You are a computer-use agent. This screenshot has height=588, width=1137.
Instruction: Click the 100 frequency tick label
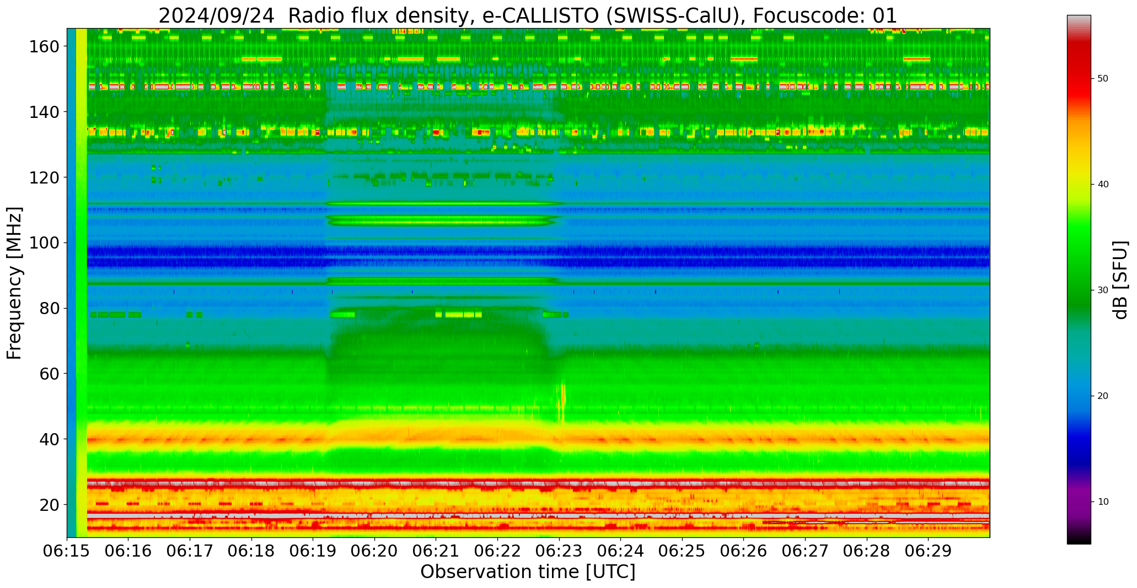[x=44, y=242]
